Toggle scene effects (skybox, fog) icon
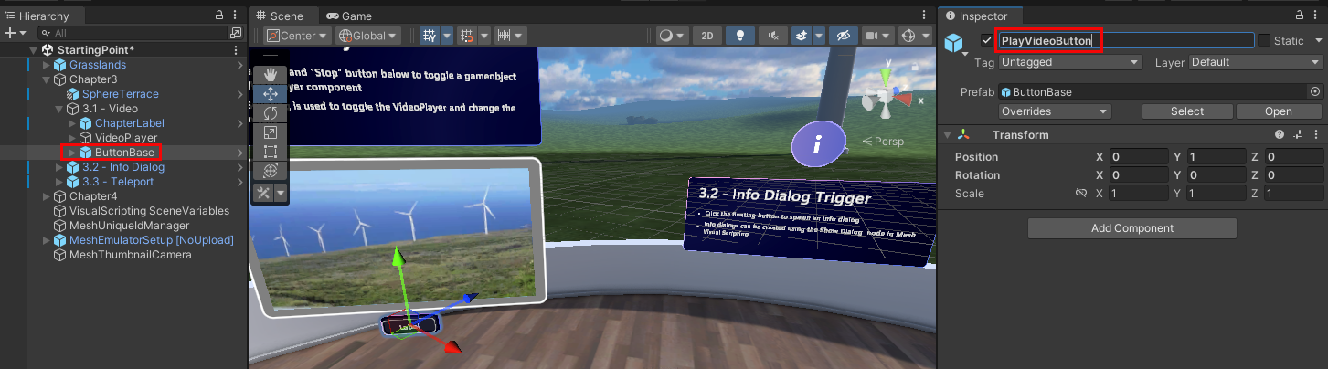Screen dimensions: 1328x369 (802, 36)
